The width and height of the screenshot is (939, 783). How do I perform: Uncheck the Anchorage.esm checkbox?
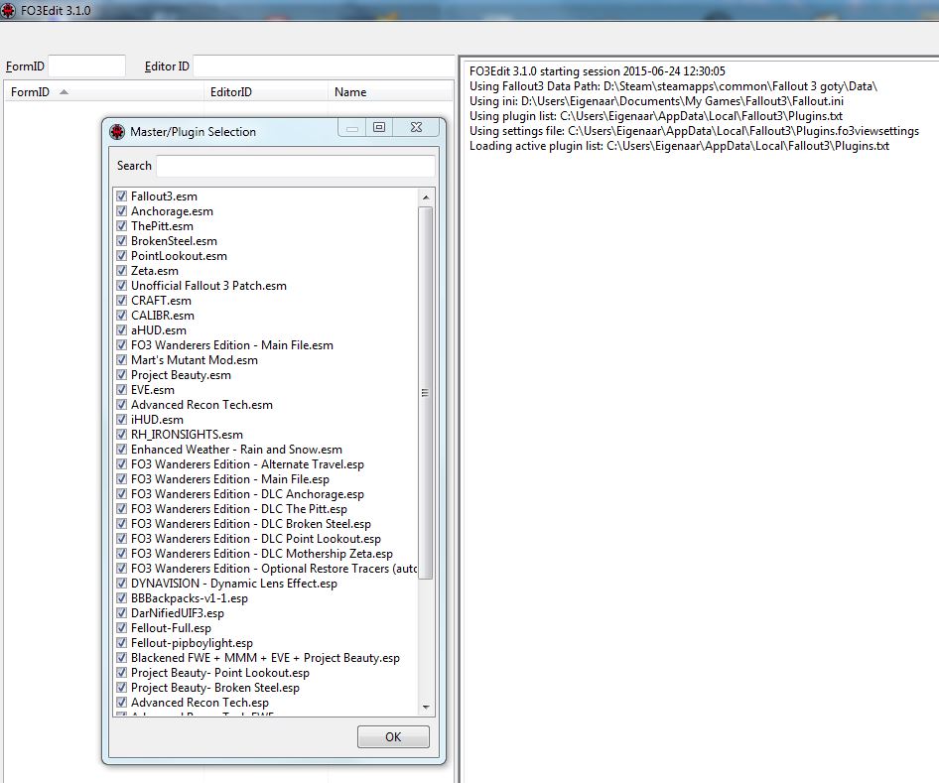point(121,211)
